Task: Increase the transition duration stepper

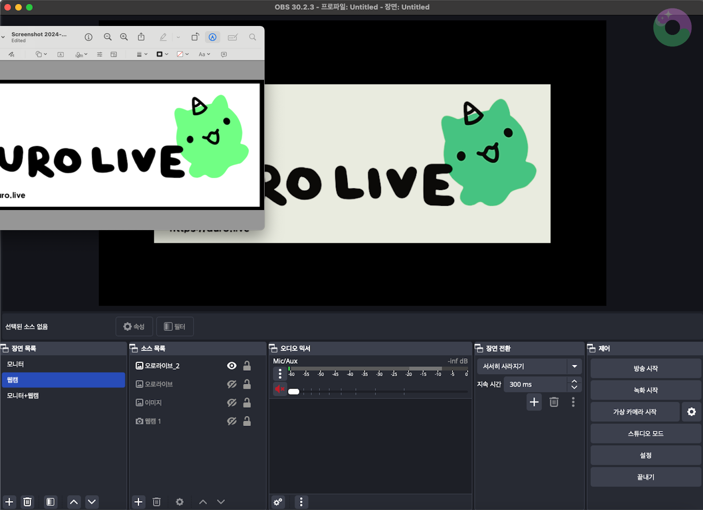Action: pos(574,381)
